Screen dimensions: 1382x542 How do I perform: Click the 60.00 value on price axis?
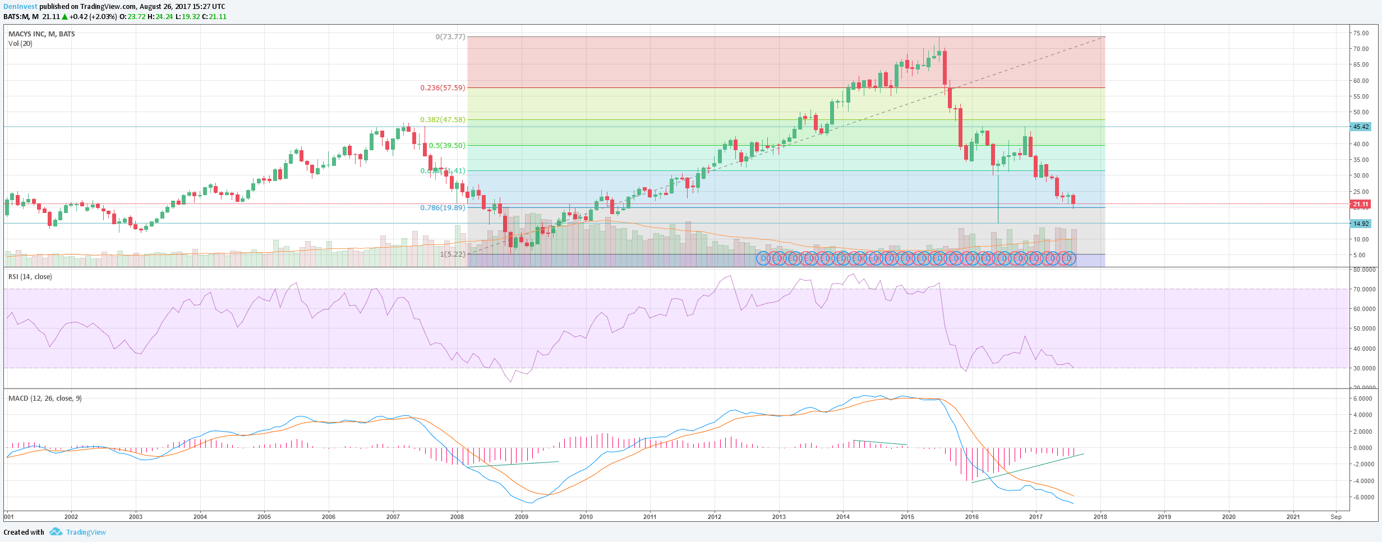pyautogui.click(x=1361, y=81)
